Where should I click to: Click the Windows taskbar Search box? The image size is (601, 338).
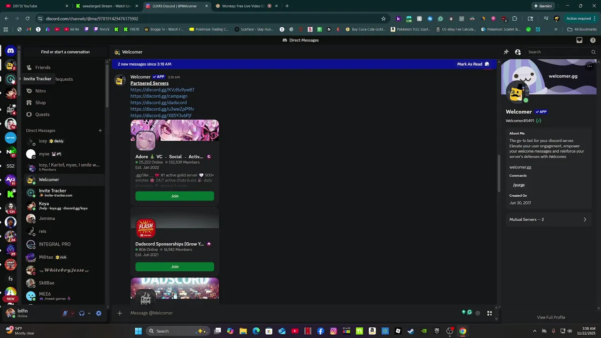(x=178, y=331)
